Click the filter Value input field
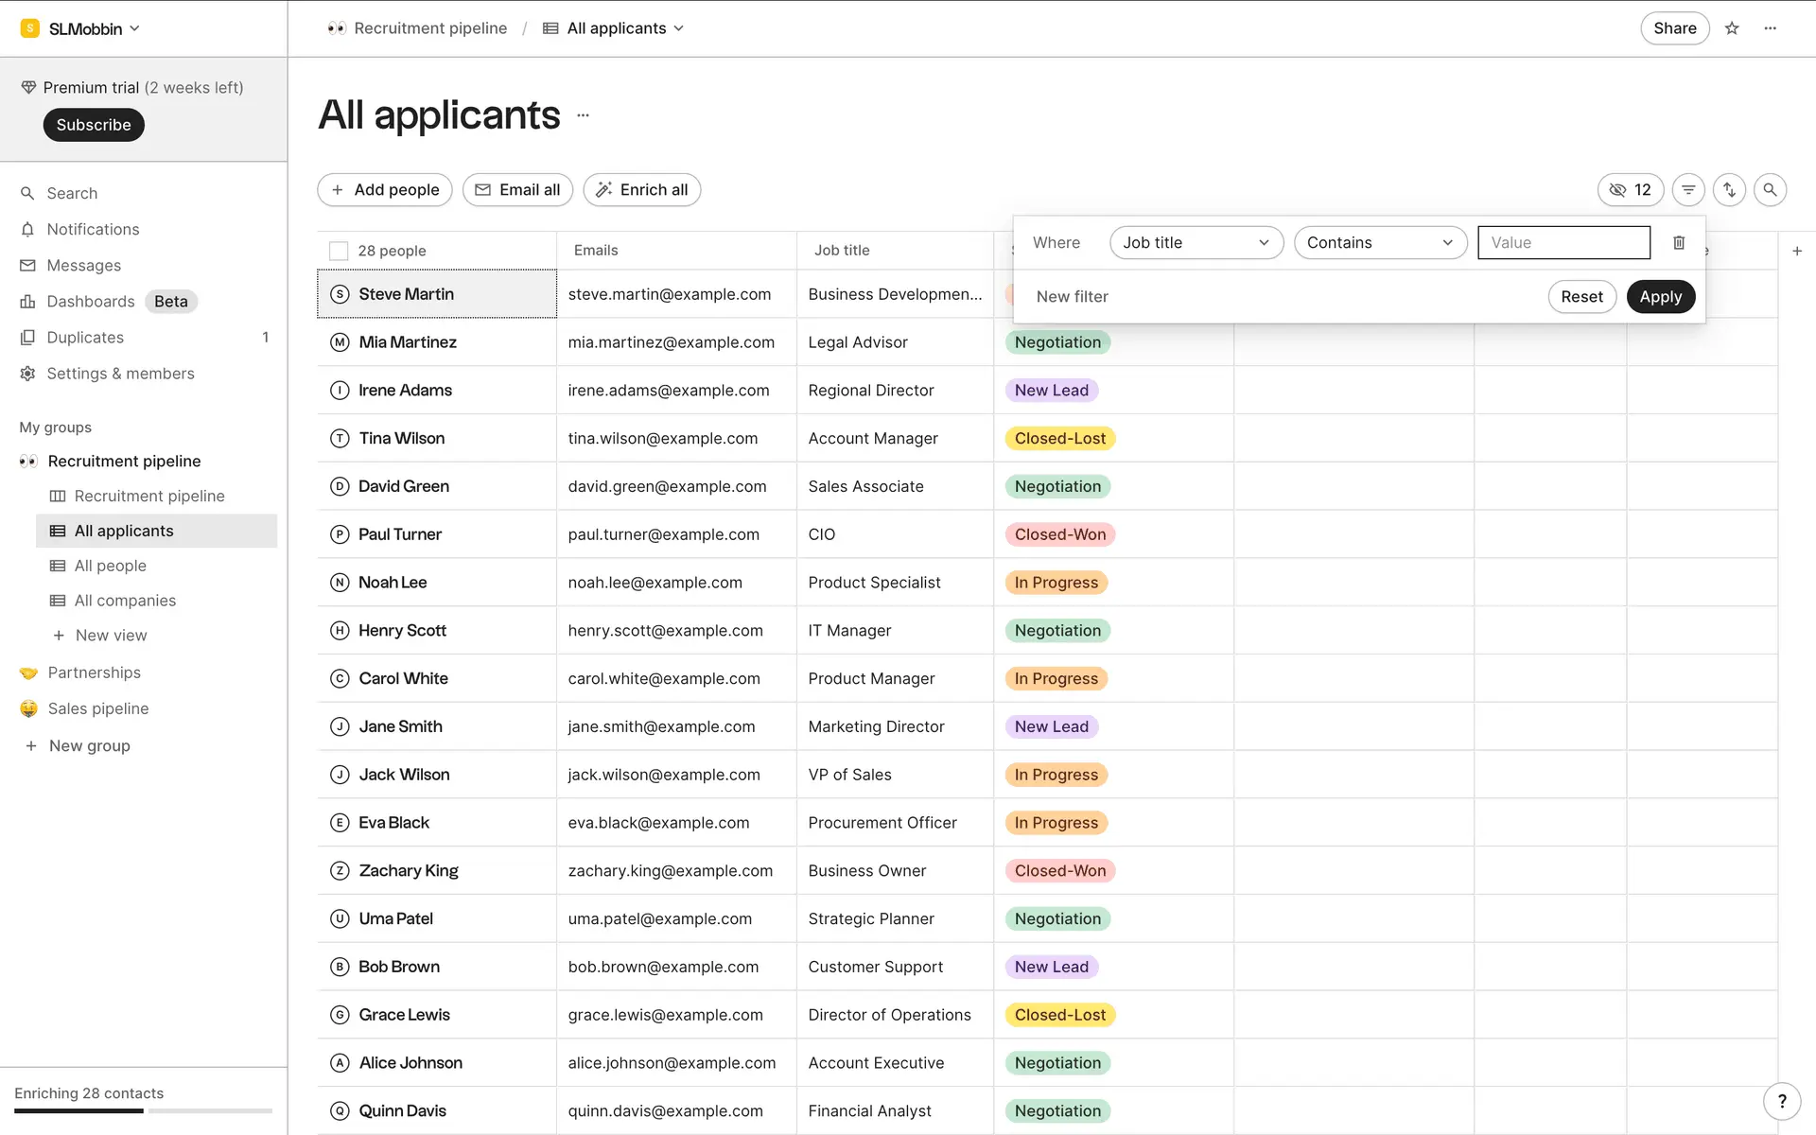The image size is (1816, 1135). [1563, 243]
